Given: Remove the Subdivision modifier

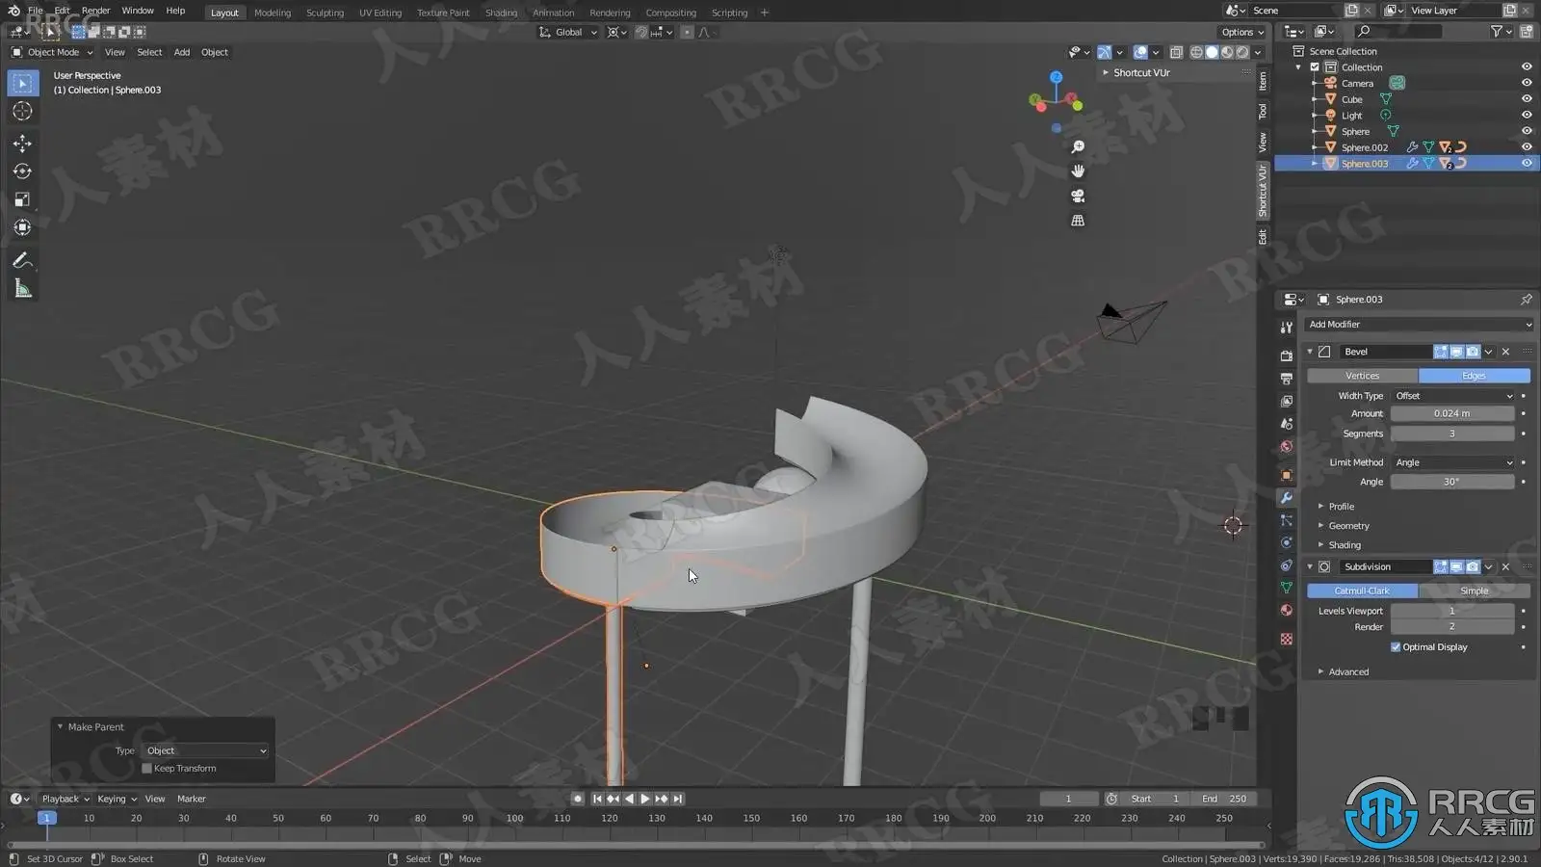Looking at the screenshot, I should pyautogui.click(x=1506, y=566).
